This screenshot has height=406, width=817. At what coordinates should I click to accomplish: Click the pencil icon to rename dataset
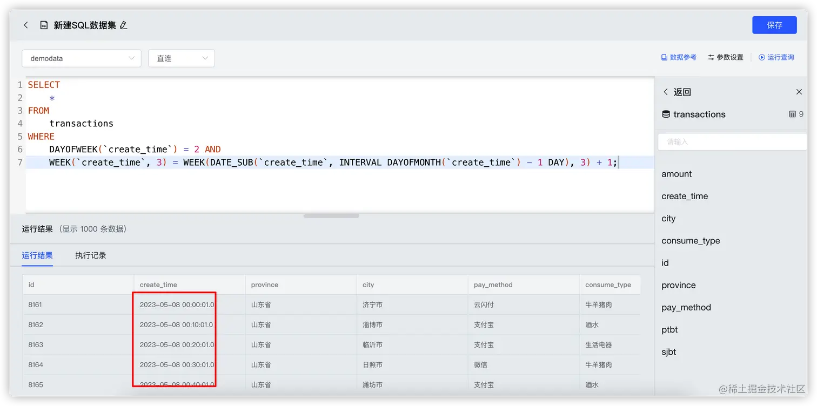[x=124, y=25]
